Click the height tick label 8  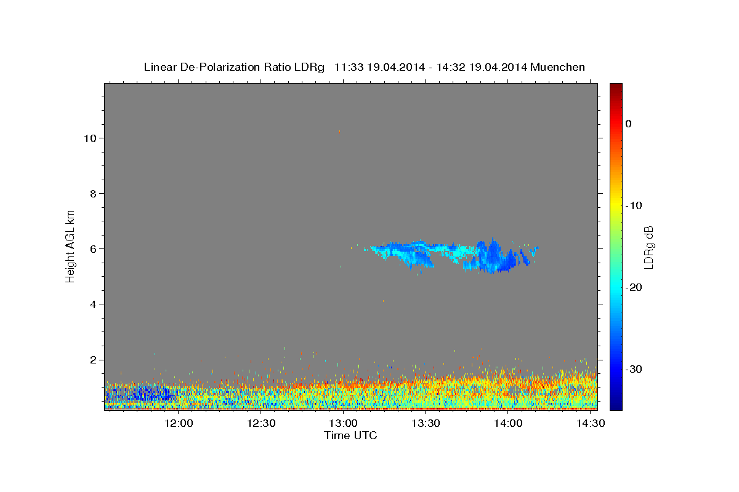pos(92,194)
